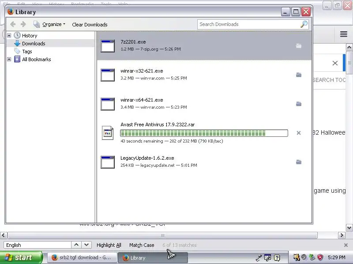
Task: Select Downloads in the sidebar
Action: (x=34, y=43)
